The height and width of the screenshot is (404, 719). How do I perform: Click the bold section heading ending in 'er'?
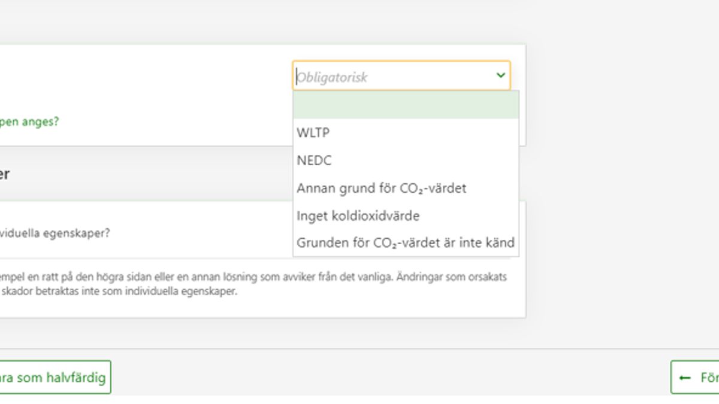[x=5, y=175]
